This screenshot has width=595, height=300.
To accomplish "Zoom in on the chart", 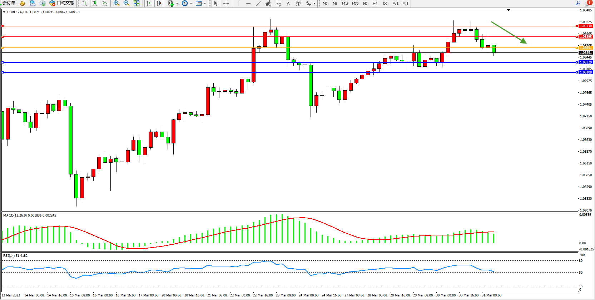I will coord(116,3).
